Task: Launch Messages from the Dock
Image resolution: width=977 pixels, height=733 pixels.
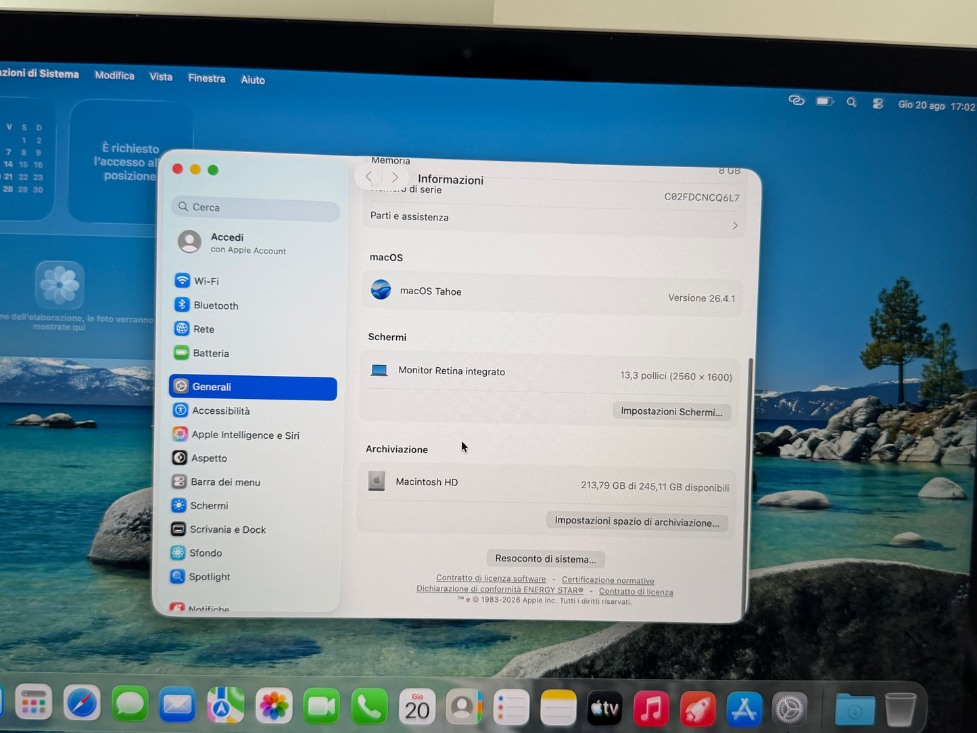Action: tap(130, 705)
